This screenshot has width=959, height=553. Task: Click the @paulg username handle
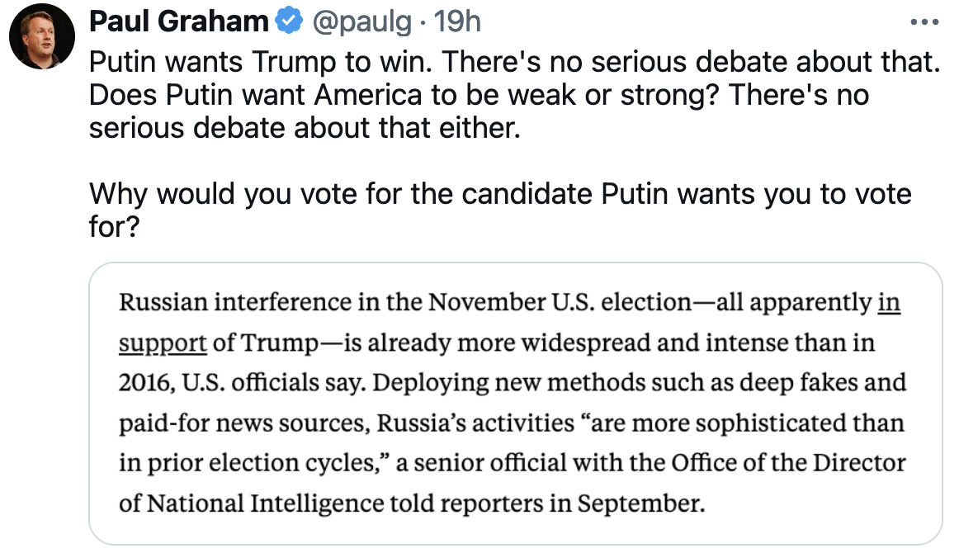[x=359, y=22]
